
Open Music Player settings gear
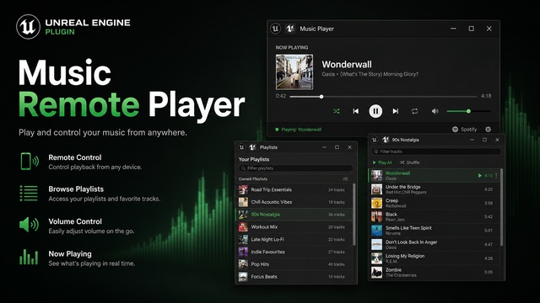[488, 129]
